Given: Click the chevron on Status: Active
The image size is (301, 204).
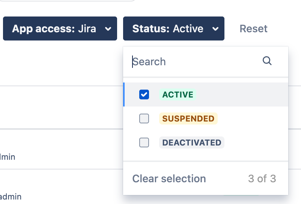Looking at the screenshot, I should coord(215,29).
